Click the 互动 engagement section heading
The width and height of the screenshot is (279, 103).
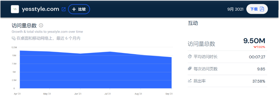(x=193, y=23)
